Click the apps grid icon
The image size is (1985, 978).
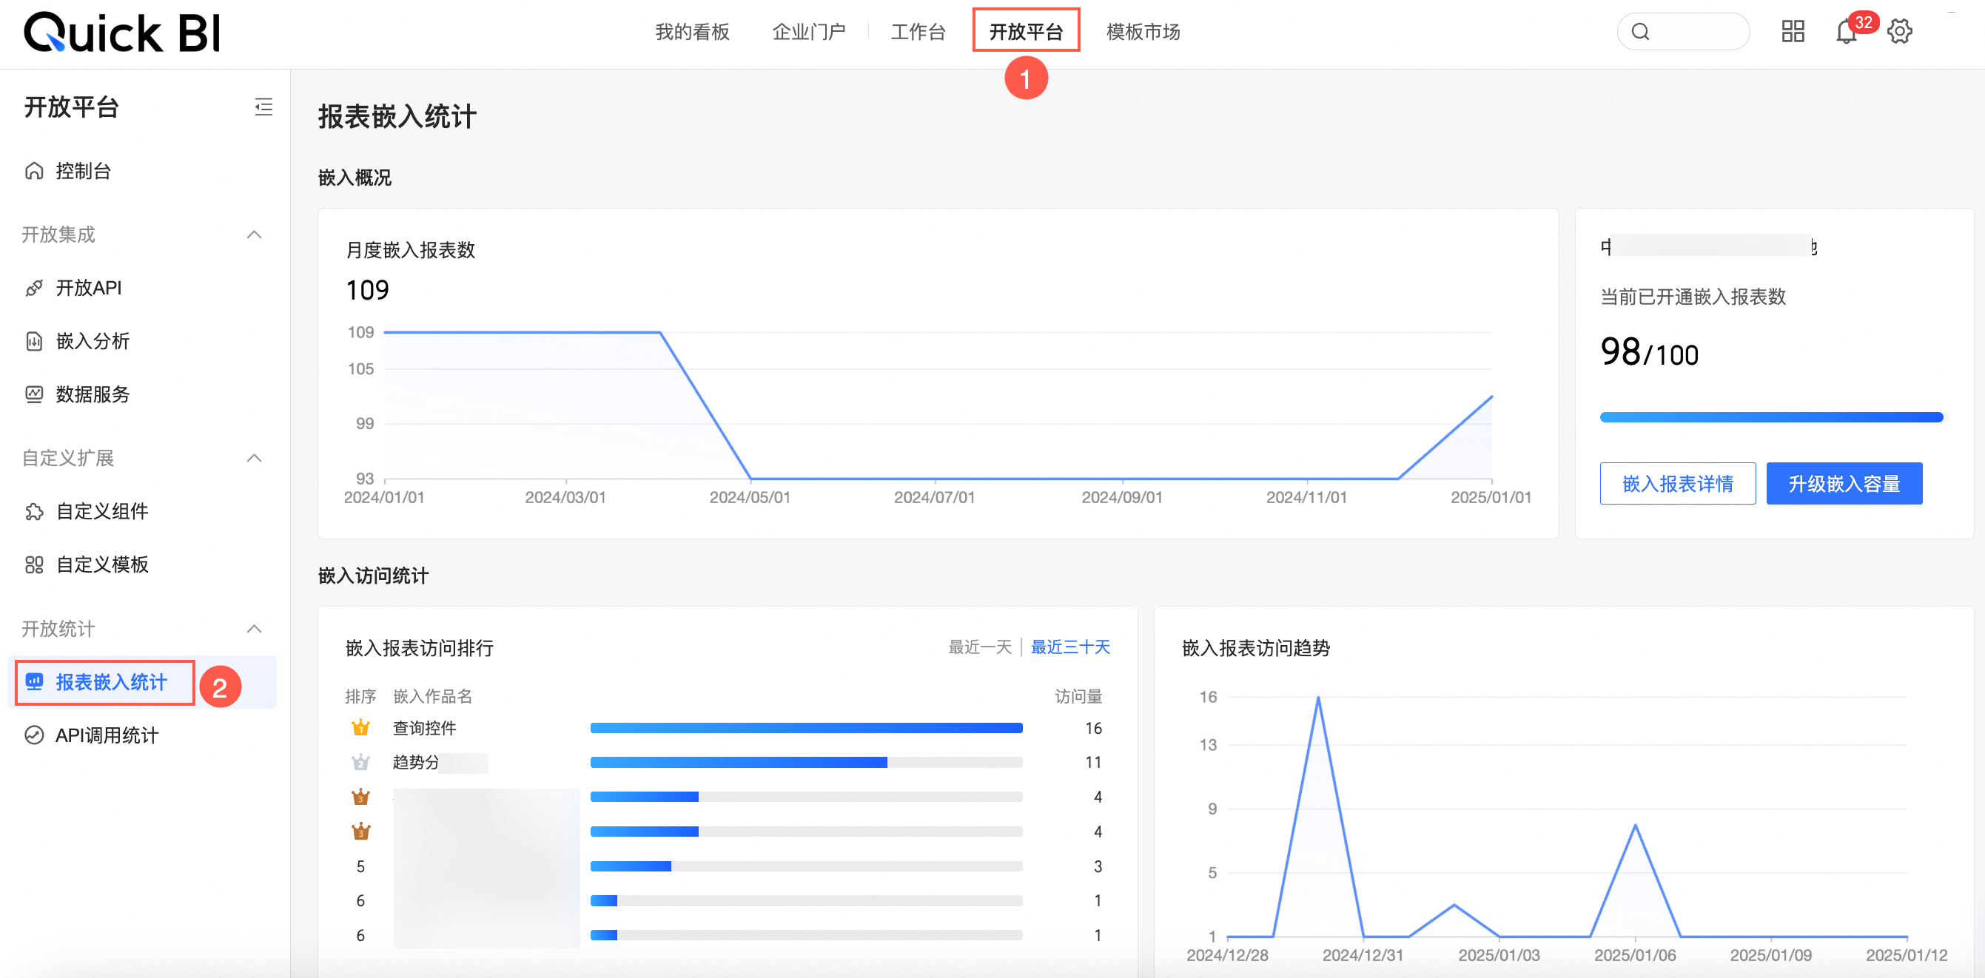(x=1793, y=32)
